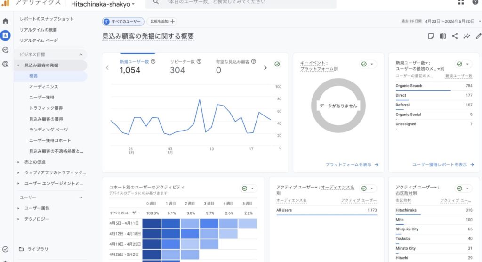This screenshot has height=262, width=482.
Task: Click the ライブラリ folder icon
Action: [x=21, y=249]
